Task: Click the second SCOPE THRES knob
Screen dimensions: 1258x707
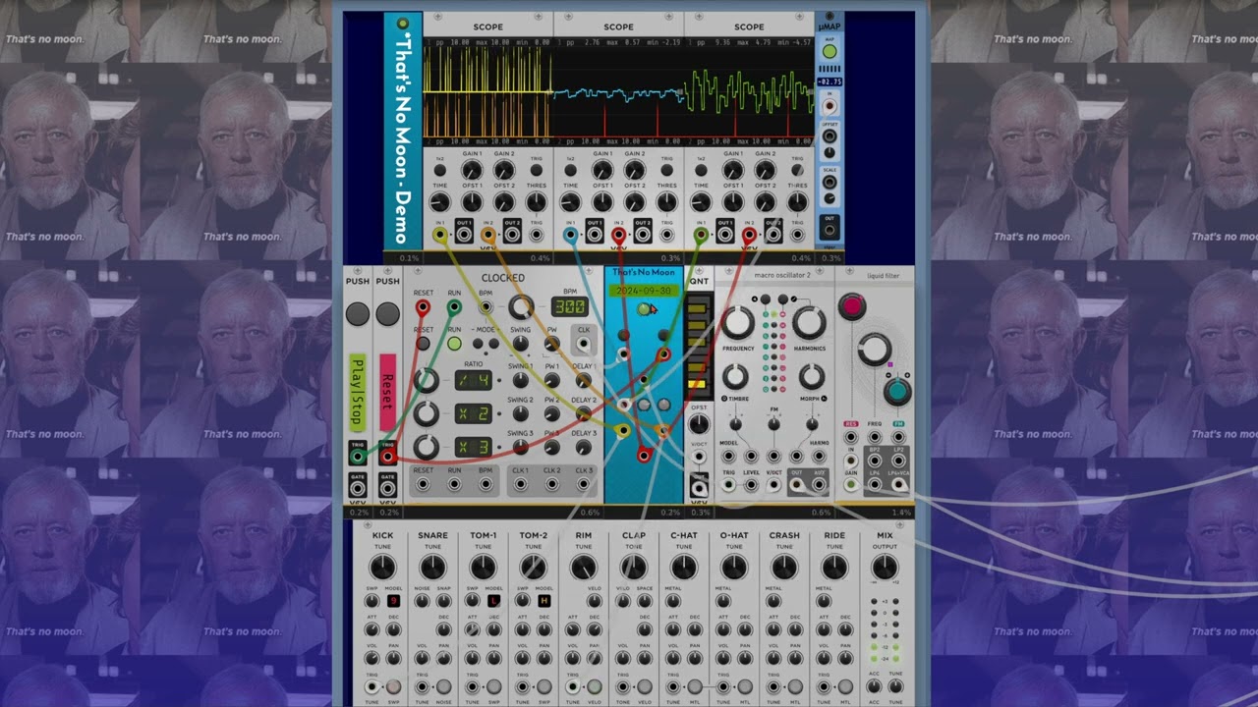Action: (x=666, y=202)
